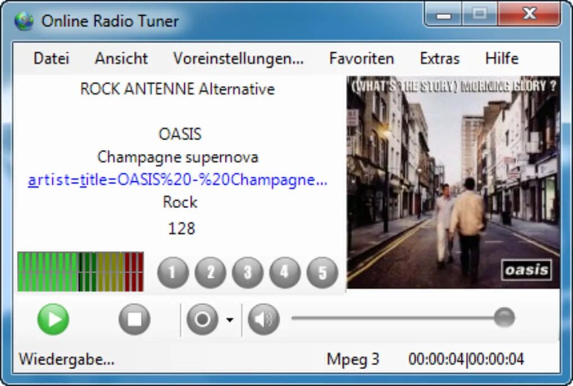Screen dimensions: 573x386
Task: Click the Wiedergabe... status text
Action: pyautogui.click(x=66, y=360)
